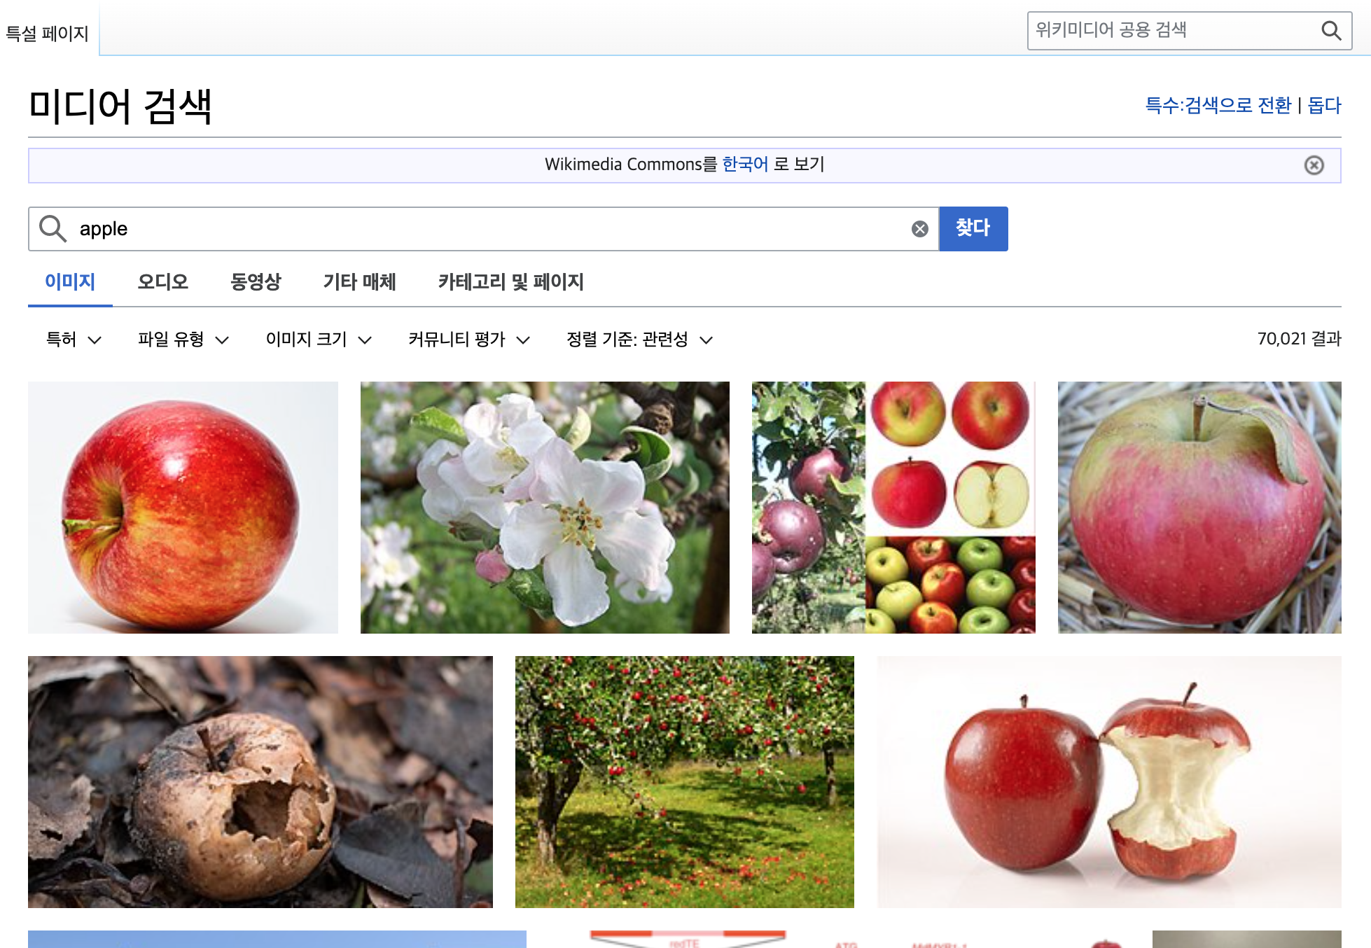Click the magnifier icon in top search box

coord(1330,31)
